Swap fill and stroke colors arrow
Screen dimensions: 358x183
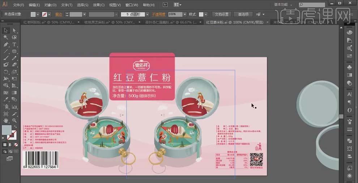click(15, 126)
